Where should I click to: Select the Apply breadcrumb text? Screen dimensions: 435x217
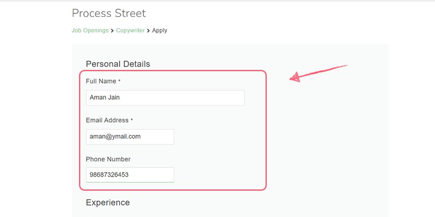click(x=160, y=31)
